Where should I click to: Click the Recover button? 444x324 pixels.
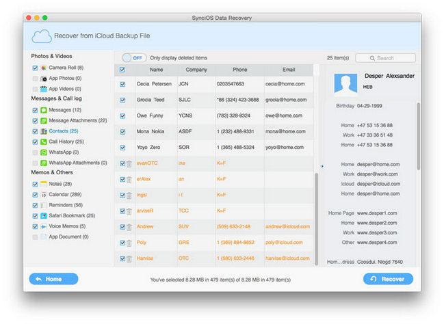coord(388,279)
